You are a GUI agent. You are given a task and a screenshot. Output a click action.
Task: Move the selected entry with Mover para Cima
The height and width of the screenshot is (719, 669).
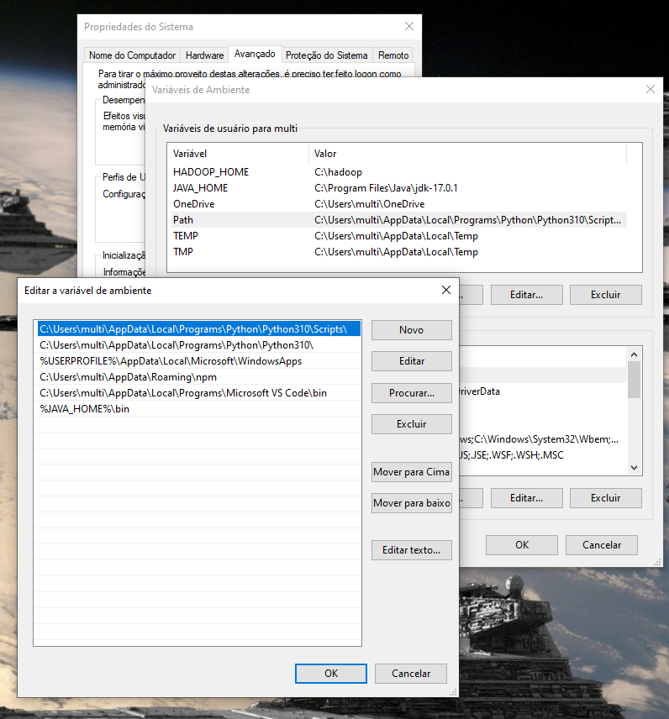pos(412,472)
